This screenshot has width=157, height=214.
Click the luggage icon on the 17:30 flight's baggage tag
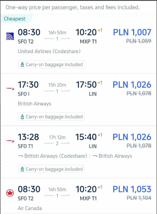pyautogui.click(x=22, y=117)
